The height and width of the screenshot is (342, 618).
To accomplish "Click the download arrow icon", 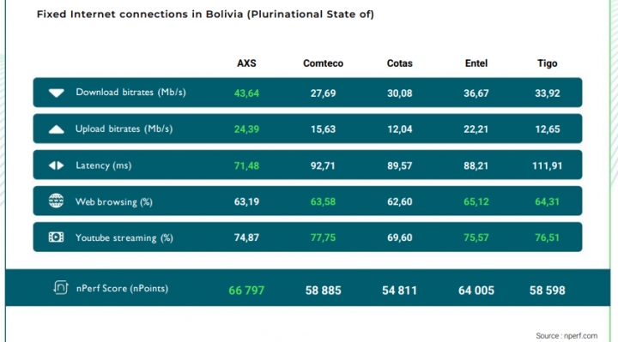I will [57, 93].
